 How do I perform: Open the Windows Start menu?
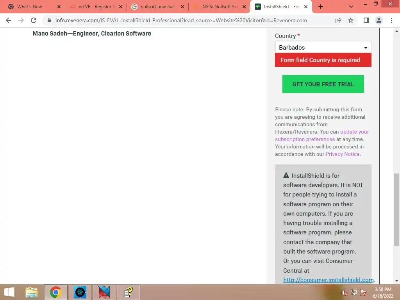9,292
